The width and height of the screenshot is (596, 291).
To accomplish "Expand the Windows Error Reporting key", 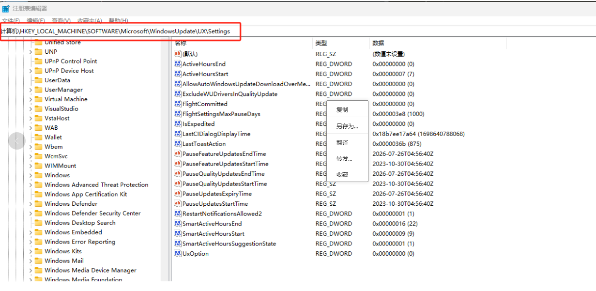I will point(31,242).
